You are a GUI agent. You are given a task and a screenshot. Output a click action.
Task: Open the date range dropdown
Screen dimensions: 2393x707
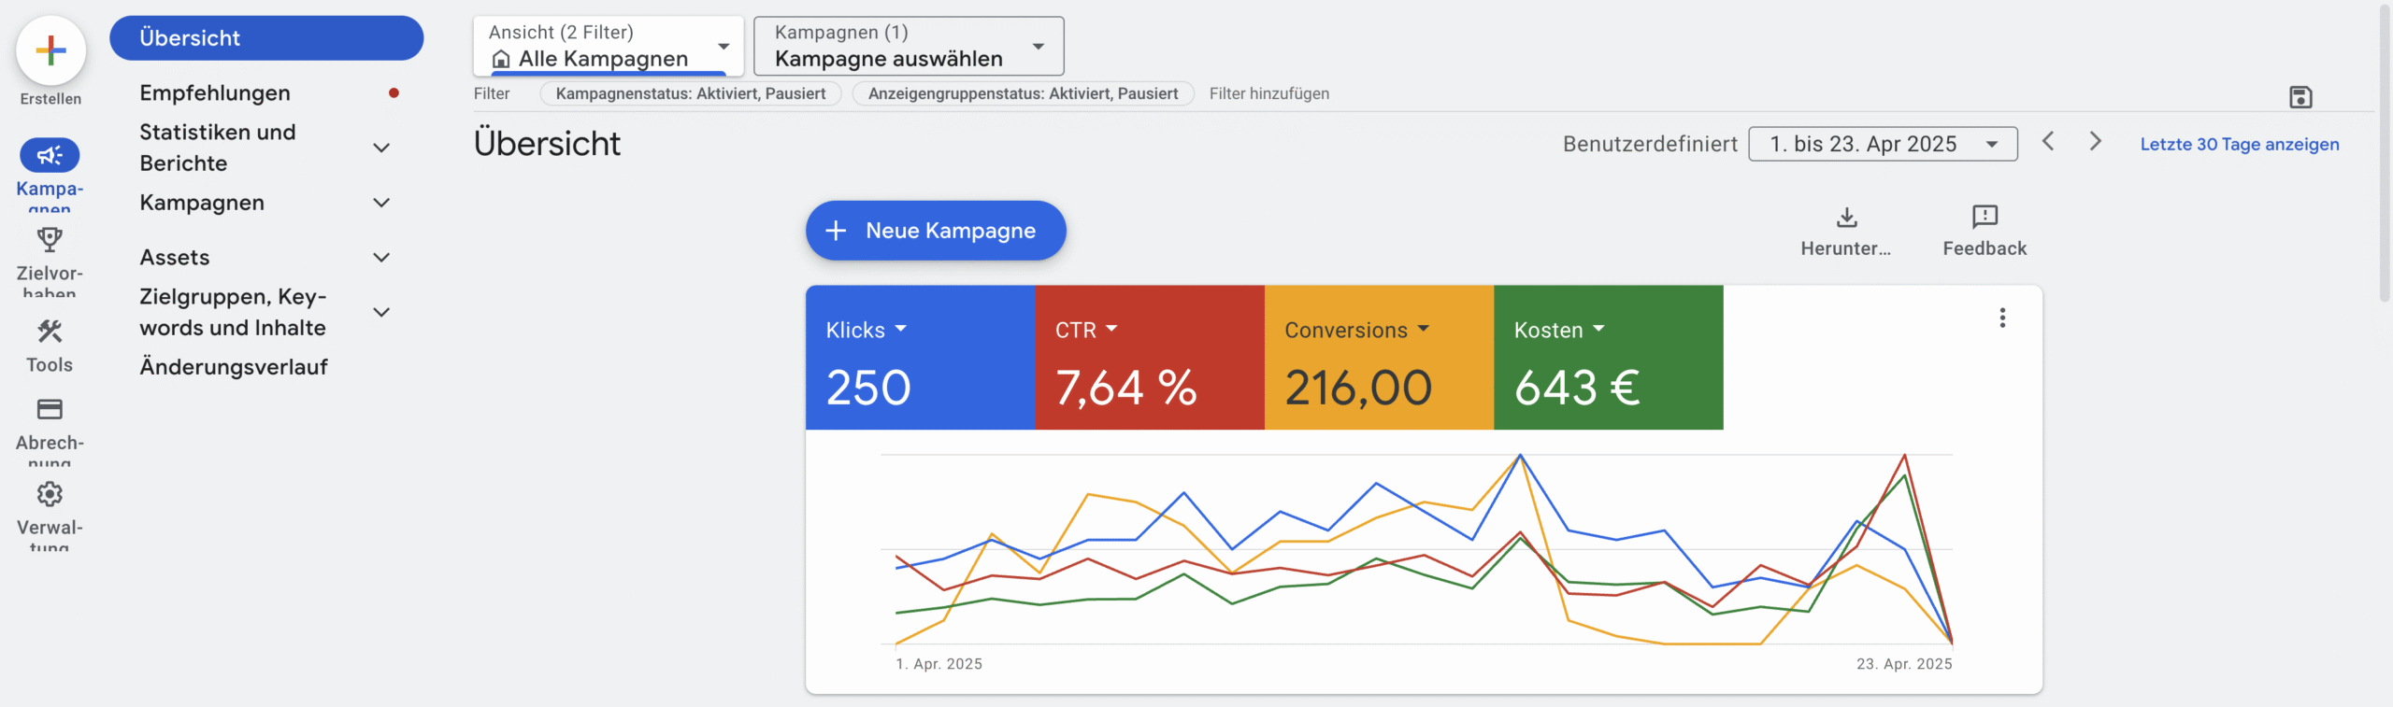click(1882, 144)
